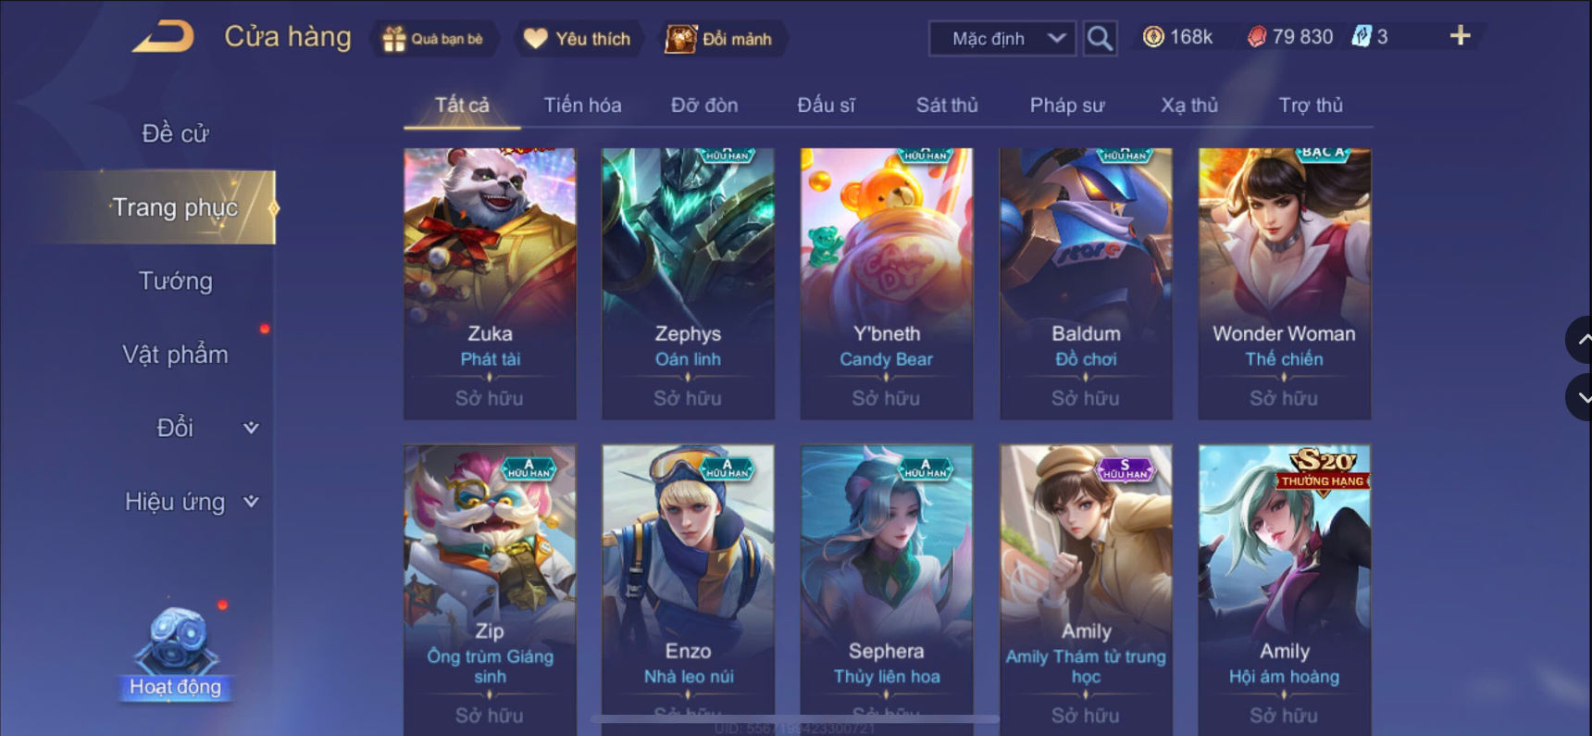Select Tướng in the sidebar
The width and height of the screenshot is (1592, 736).
tap(176, 281)
